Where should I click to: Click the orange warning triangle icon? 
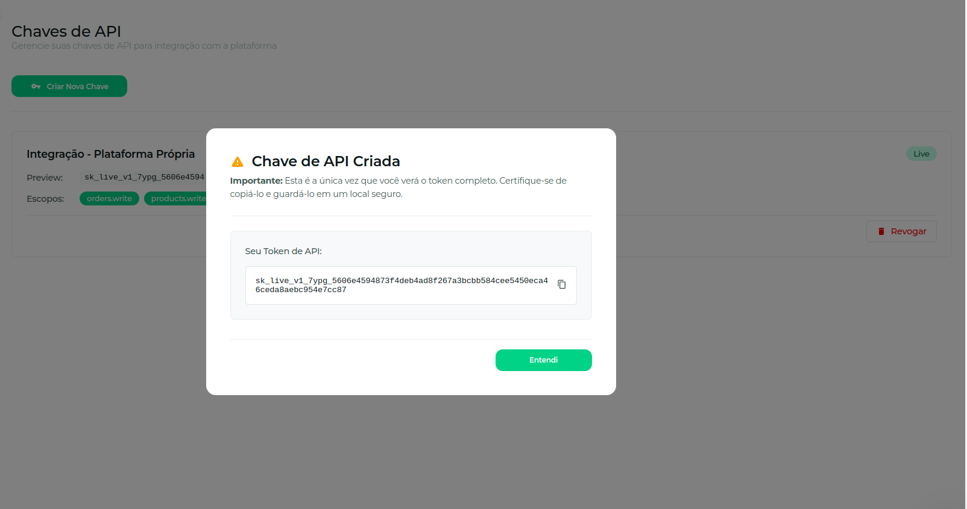(x=238, y=161)
